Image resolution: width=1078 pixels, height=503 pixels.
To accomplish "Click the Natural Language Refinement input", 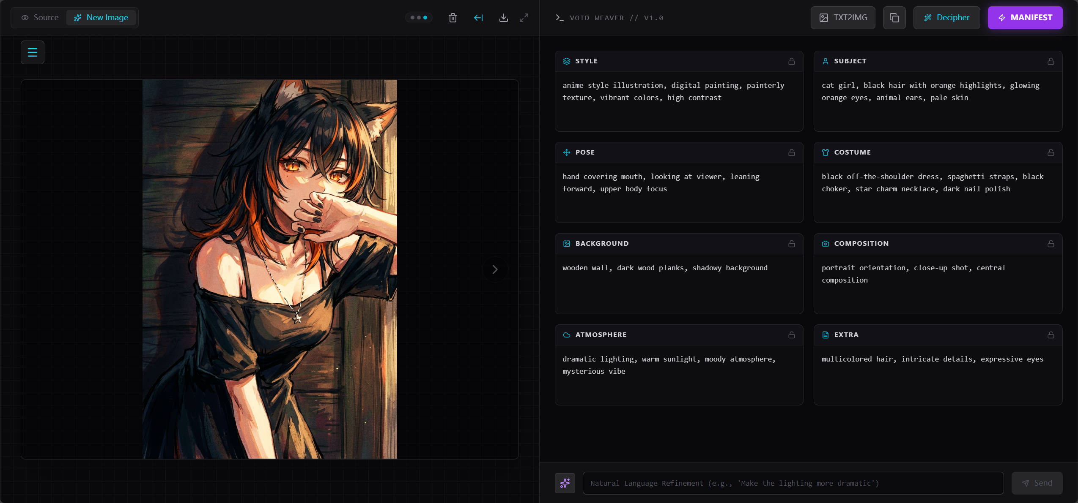I will point(793,483).
